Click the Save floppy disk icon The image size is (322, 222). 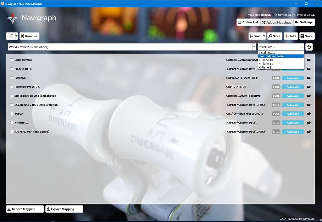(303, 36)
